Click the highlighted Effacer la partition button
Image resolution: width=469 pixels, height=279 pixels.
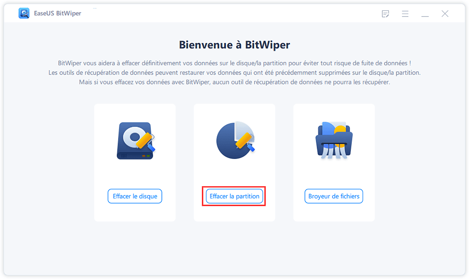234,196
